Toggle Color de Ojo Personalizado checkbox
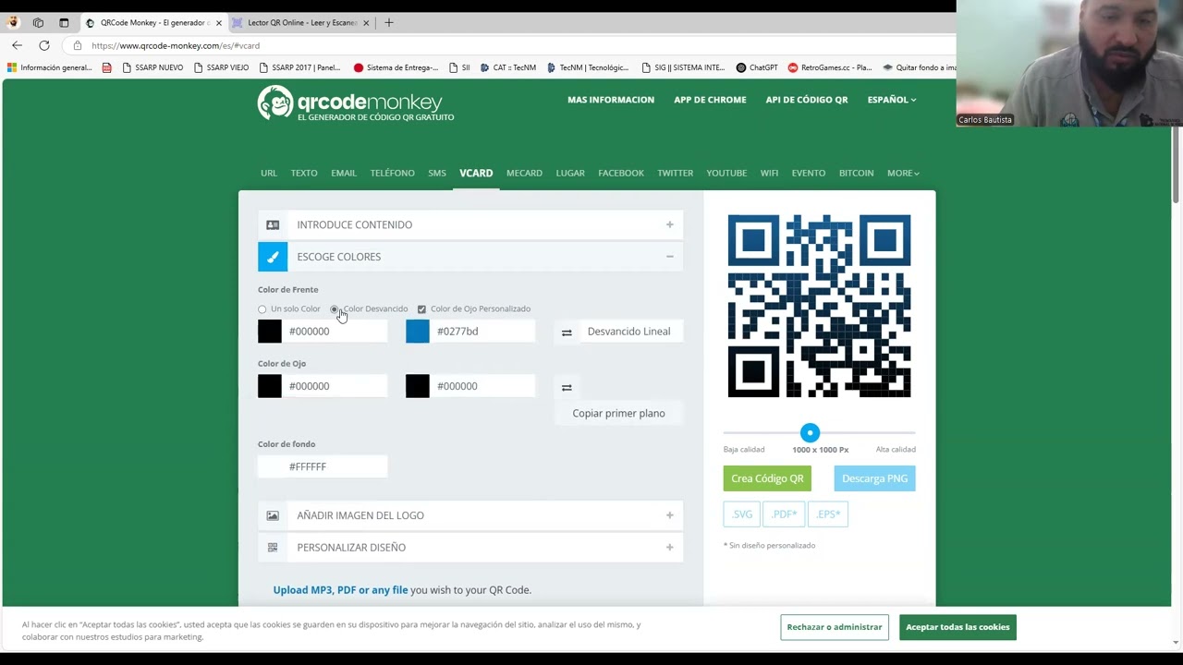The width and height of the screenshot is (1183, 665). [421, 309]
